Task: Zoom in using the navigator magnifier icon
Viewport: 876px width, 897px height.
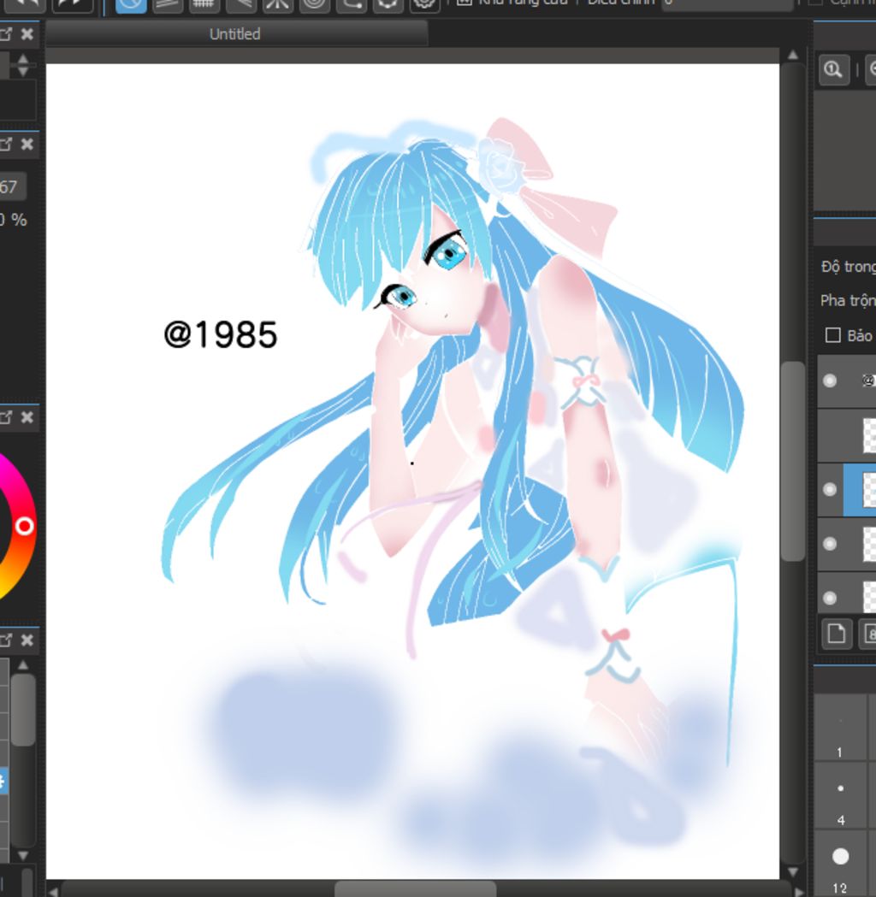Action: coord(834,70)
